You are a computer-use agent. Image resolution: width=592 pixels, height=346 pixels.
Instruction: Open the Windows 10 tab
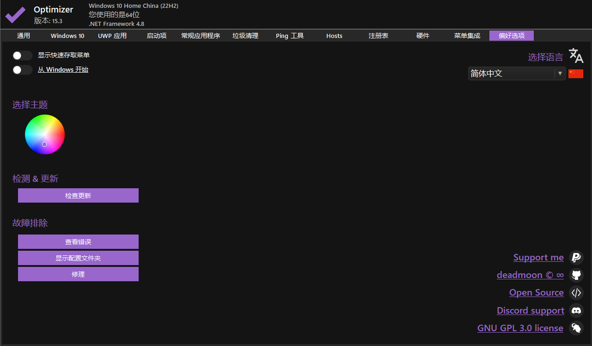[67, 36]
